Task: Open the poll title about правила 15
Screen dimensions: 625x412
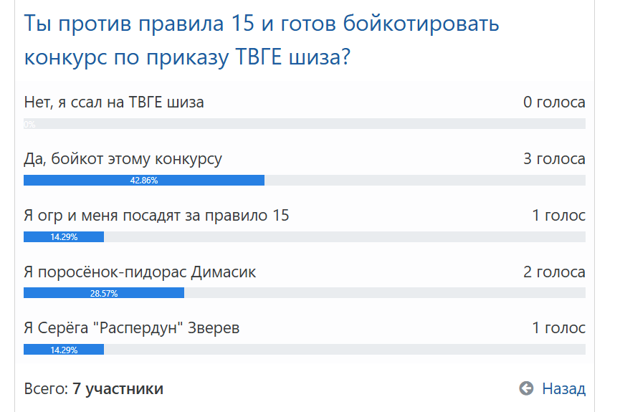Action: [x=262, y=40]
